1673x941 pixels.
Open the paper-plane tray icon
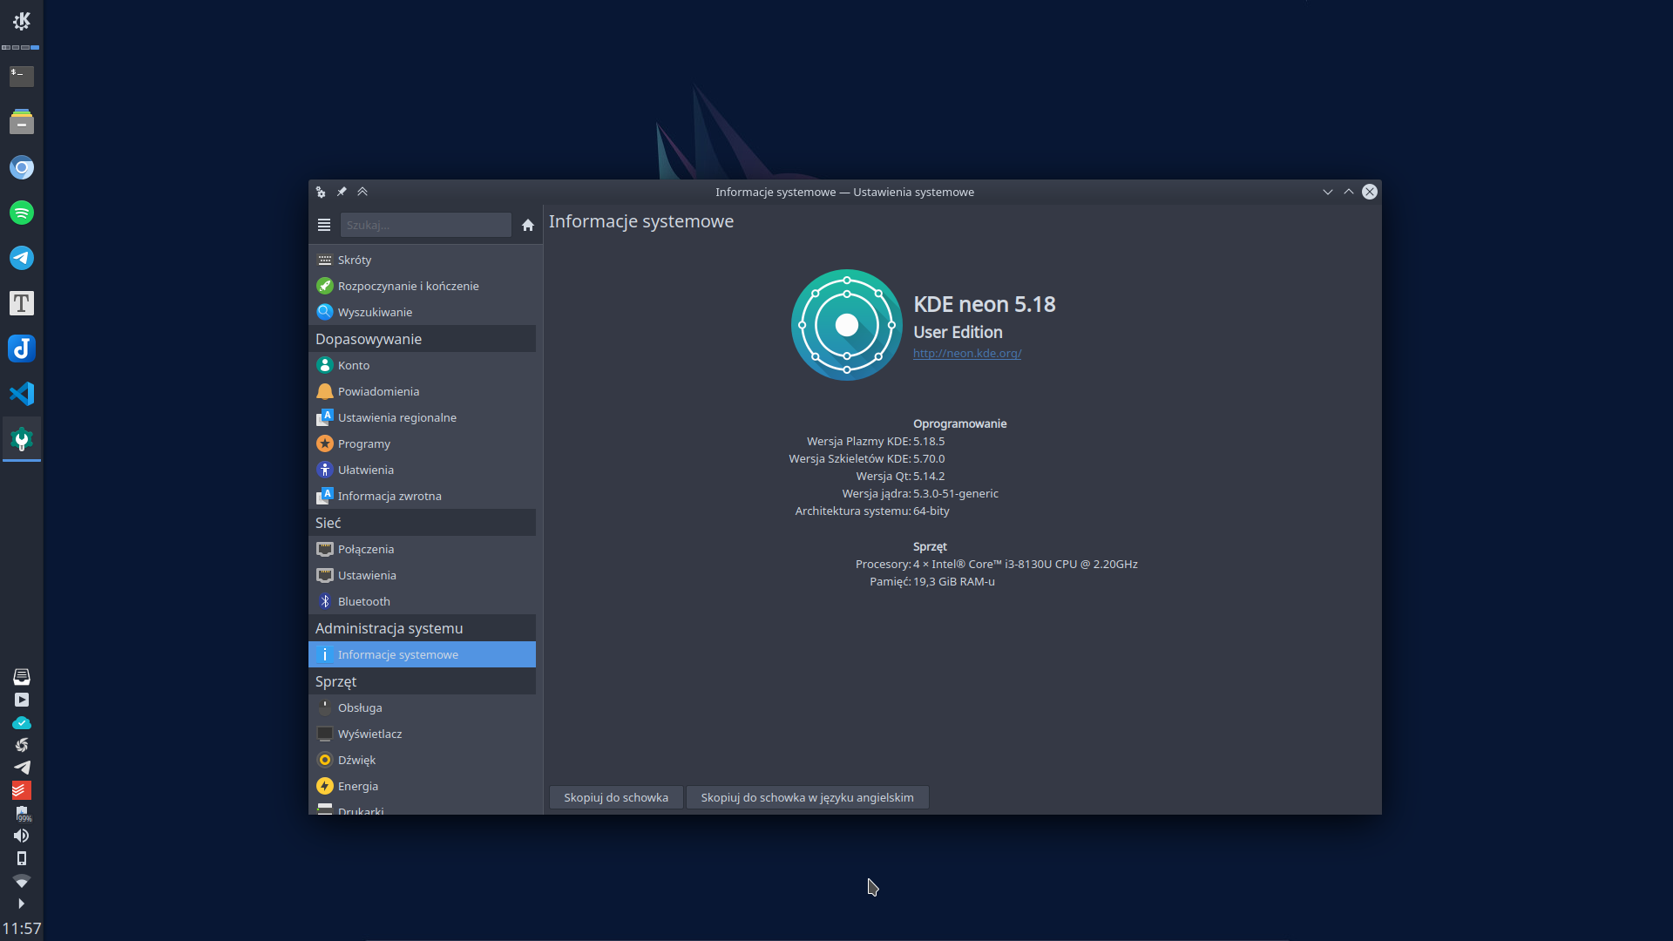click(x=21, y=768)
